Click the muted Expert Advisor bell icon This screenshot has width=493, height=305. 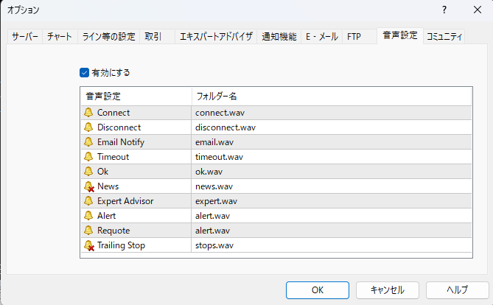[88, 201]
